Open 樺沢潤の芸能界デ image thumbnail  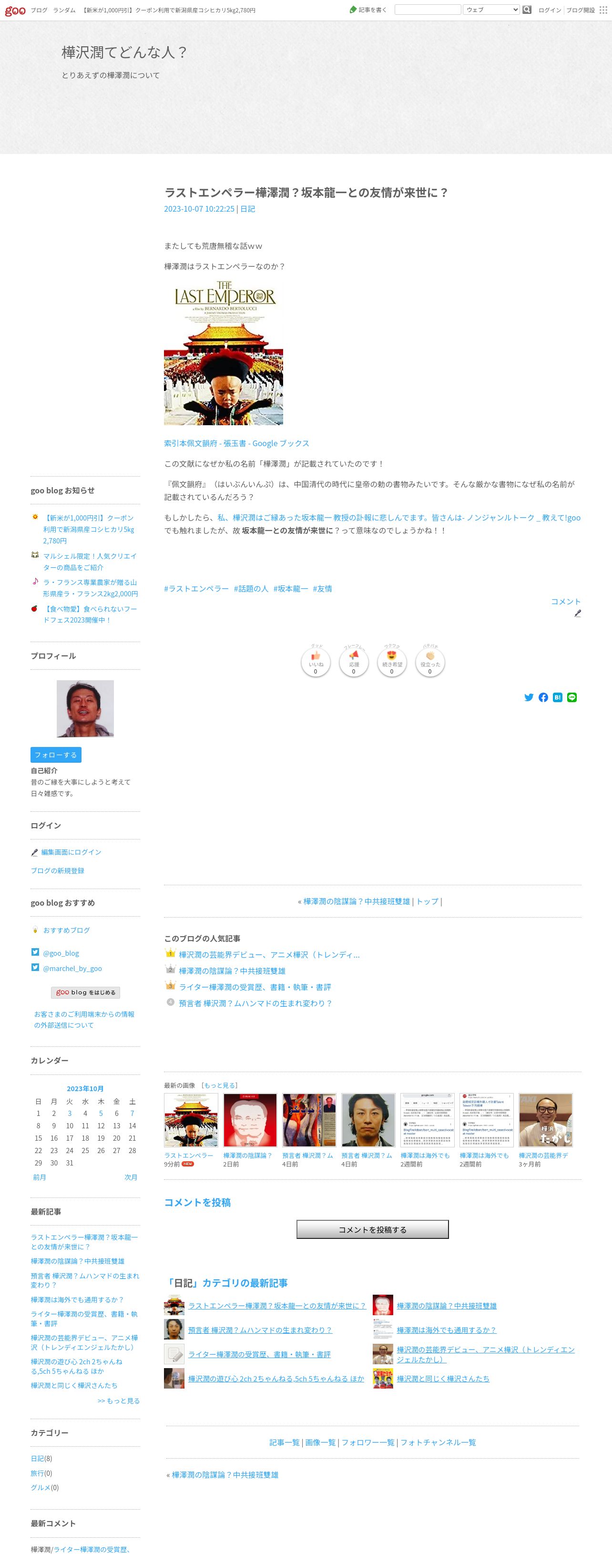545,1120
